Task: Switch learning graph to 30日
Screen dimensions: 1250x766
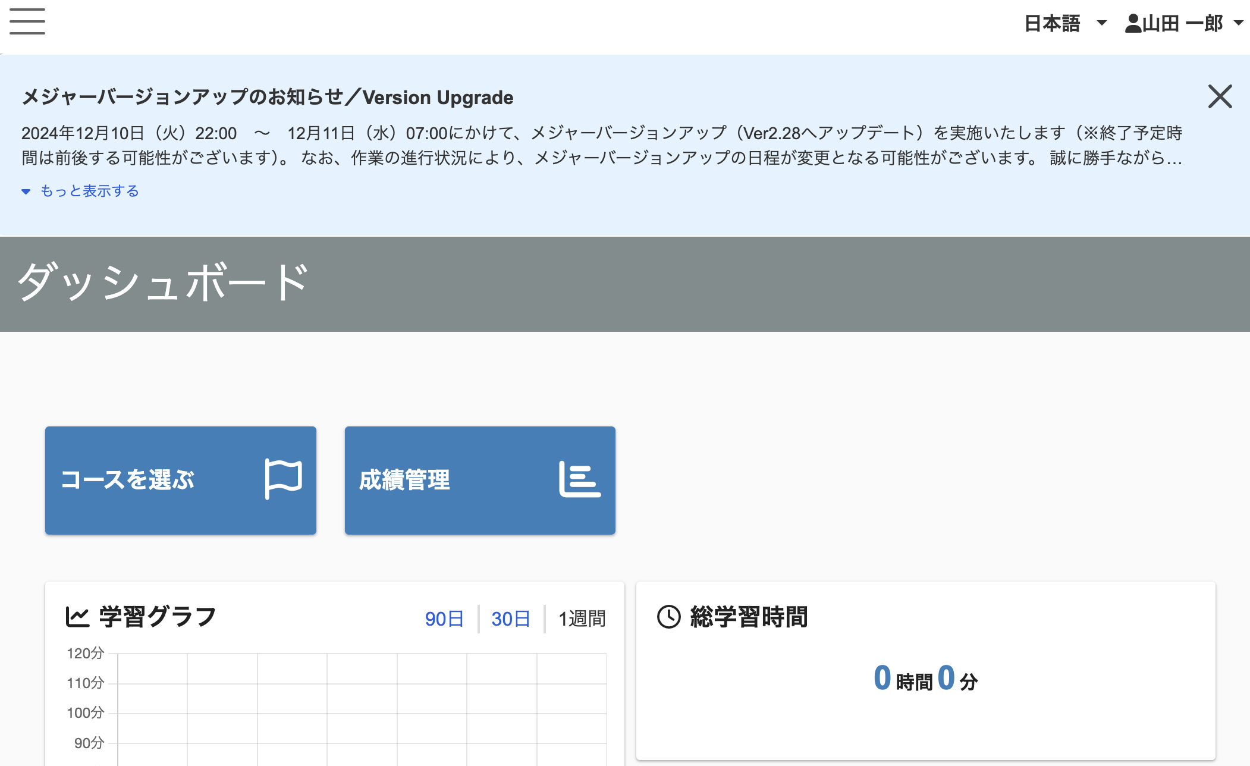Action: click(x=511, y=619)
